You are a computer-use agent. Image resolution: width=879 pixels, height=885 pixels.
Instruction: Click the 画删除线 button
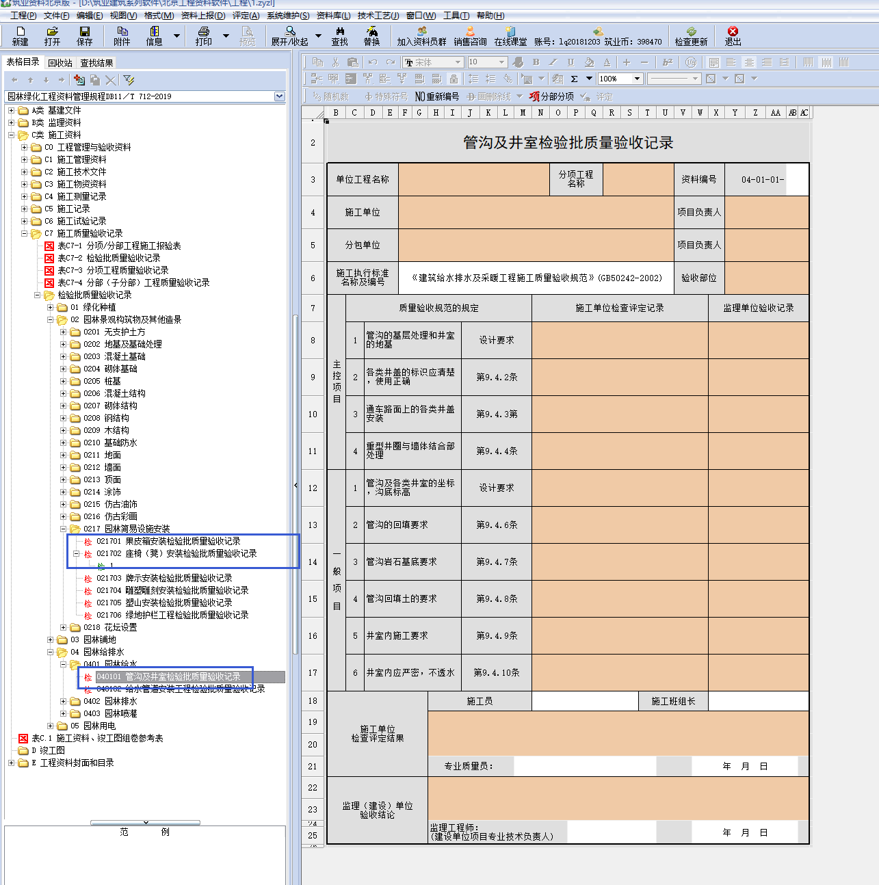(488, 96)
